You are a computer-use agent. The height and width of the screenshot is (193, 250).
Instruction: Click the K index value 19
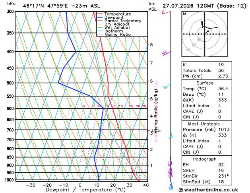221,65
